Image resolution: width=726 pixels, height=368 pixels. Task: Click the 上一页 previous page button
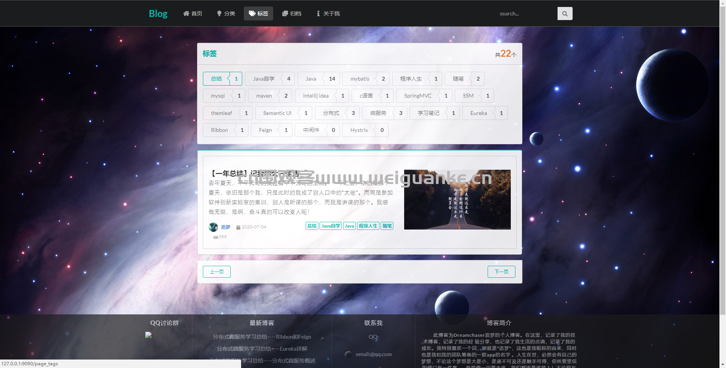[216, 272]
